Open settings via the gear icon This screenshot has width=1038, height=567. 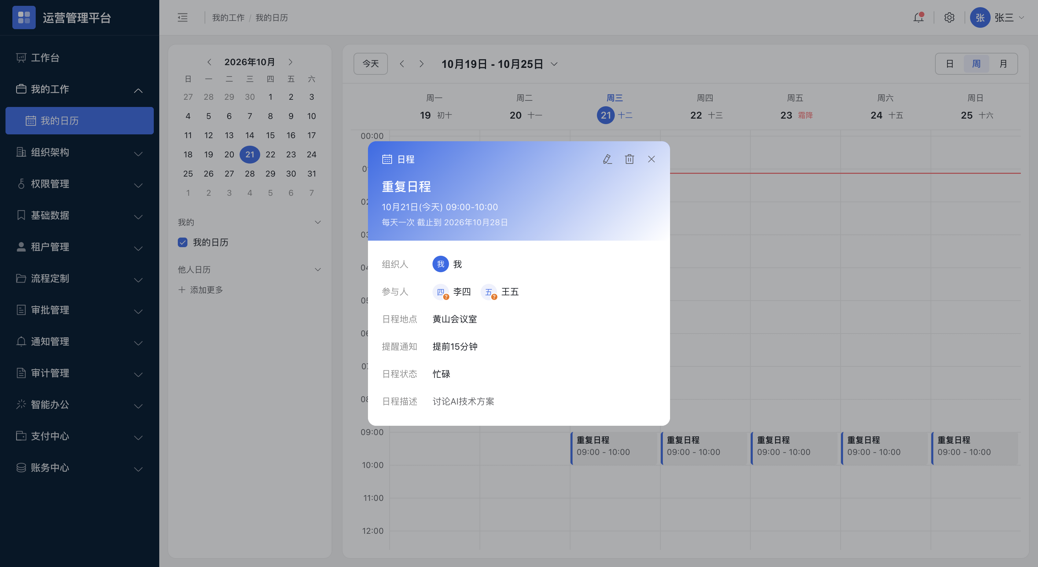click(x=949, y=18)
